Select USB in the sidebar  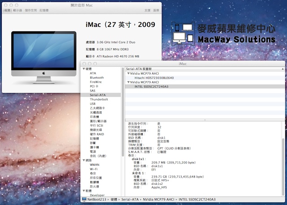[92, 104]
